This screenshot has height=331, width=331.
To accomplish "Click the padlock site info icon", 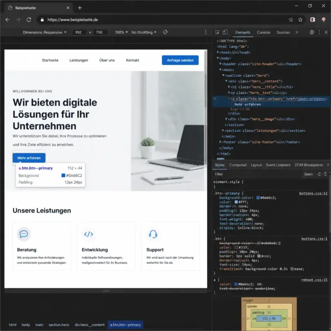I will [x=42, y=20].
